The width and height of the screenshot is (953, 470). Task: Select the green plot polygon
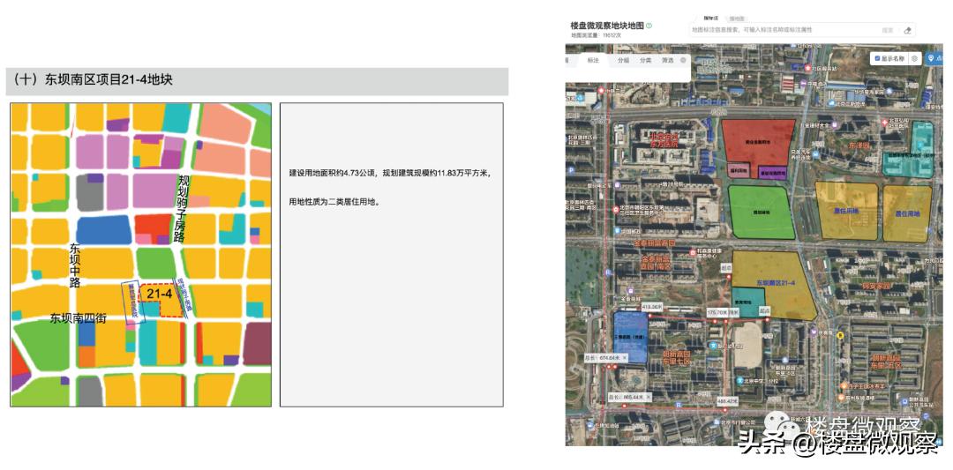[x=762, y=213]
